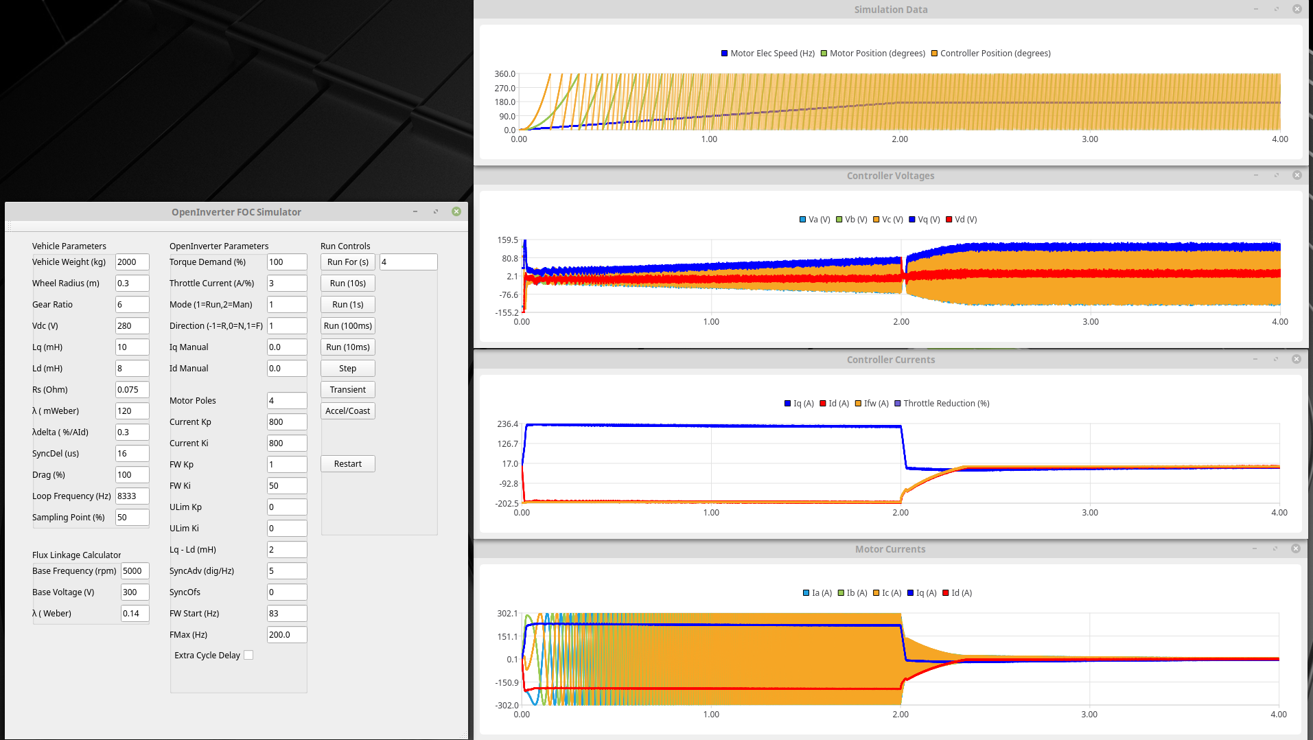The height and width of the screenshot is (740, 1313).
Task: Close the OpenInverter FOC Simulator window
Action: [456, 211]
